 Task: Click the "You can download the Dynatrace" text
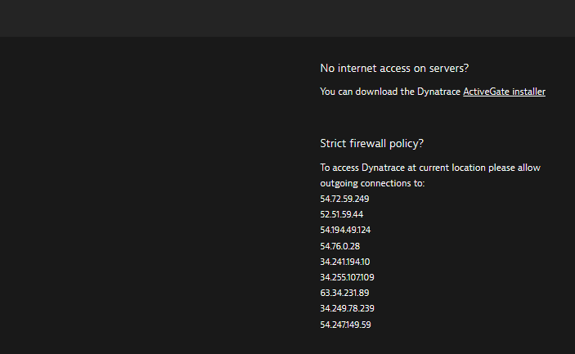click(x=390, y=92)
